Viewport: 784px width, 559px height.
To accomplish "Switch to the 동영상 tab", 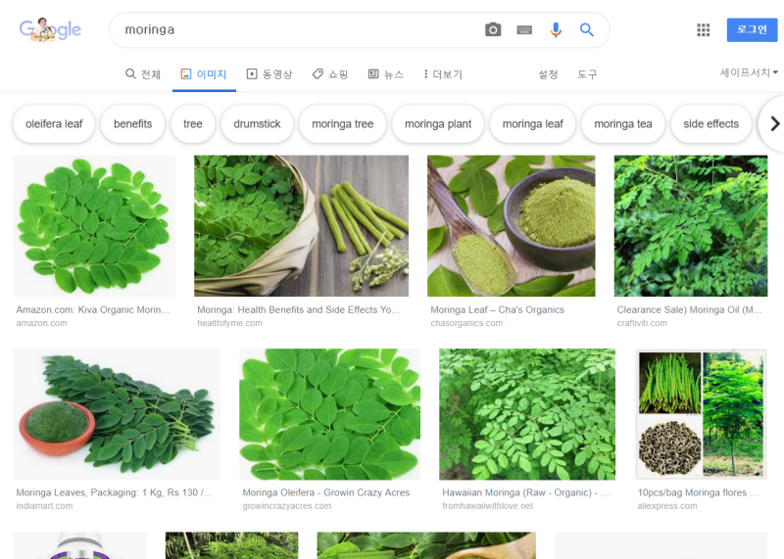I will 269,74.
